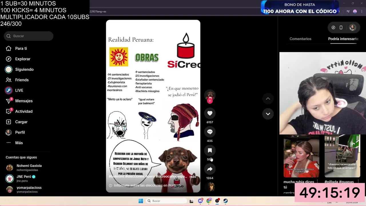Click the 435 comments count
Viewport: 366px width, 206px height.
coord(210,141)
